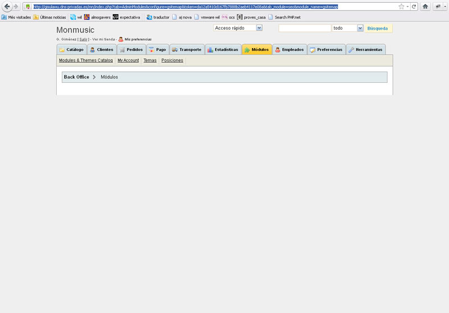Click Módulos in the breadcrumb
Image resolution: width=449 pixels, height=313 pixels.
pyautogui.click(x=109, y=77)
